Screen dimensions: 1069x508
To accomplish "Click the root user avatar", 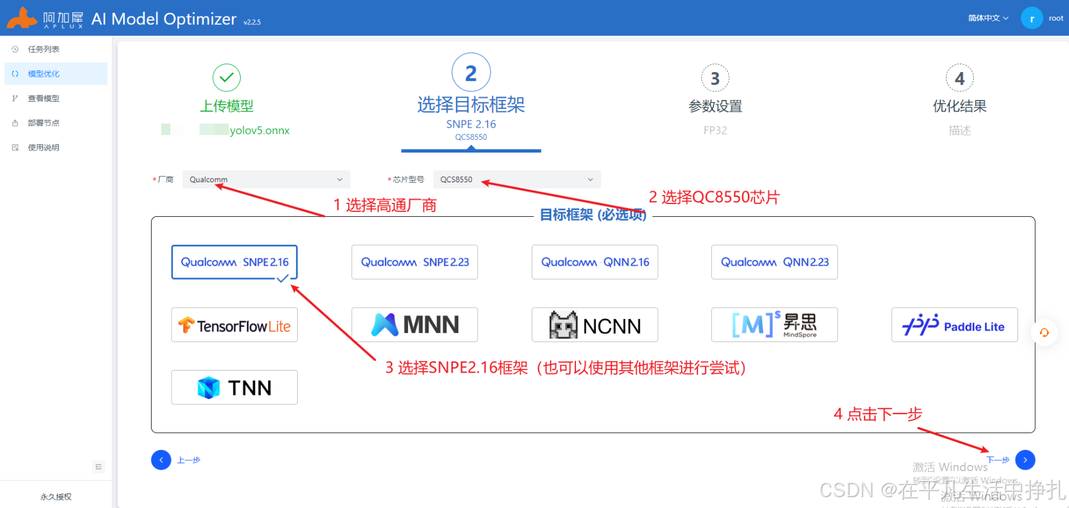I will [1032, 18].
